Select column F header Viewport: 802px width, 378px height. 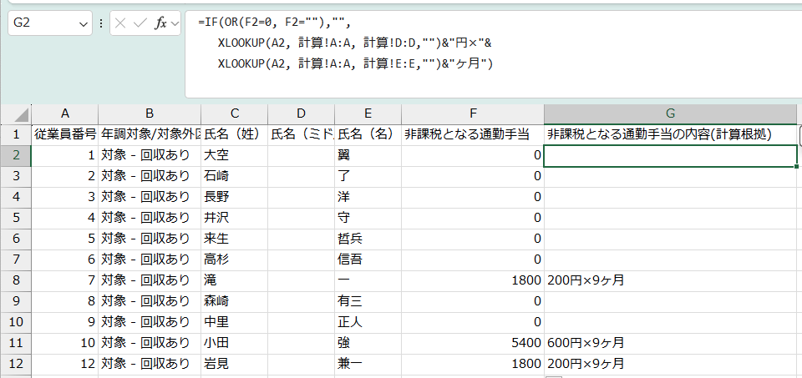click(472, 113)
